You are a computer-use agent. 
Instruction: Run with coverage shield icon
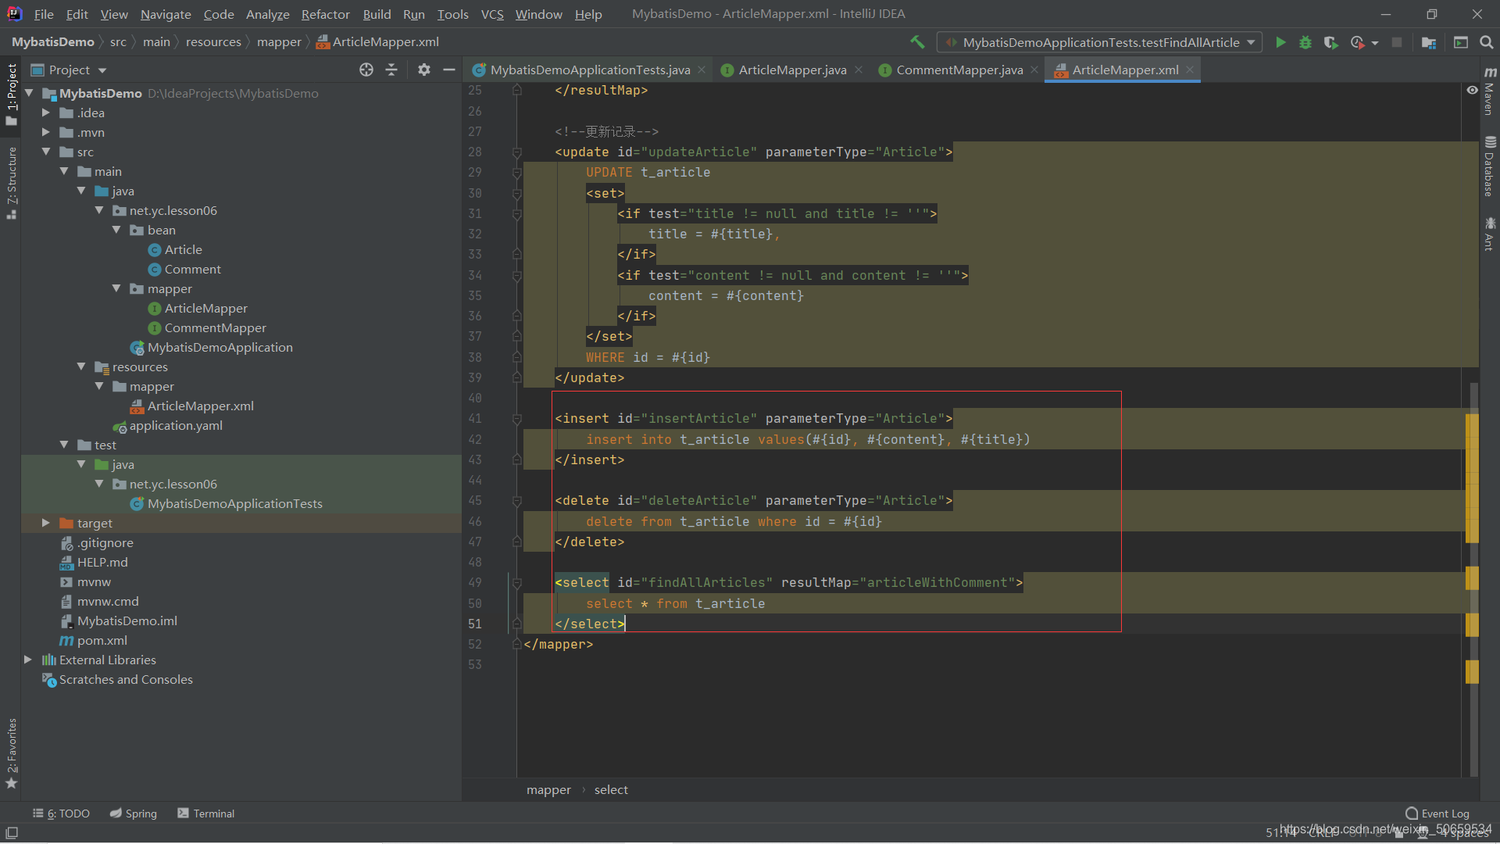[1331, 42]
